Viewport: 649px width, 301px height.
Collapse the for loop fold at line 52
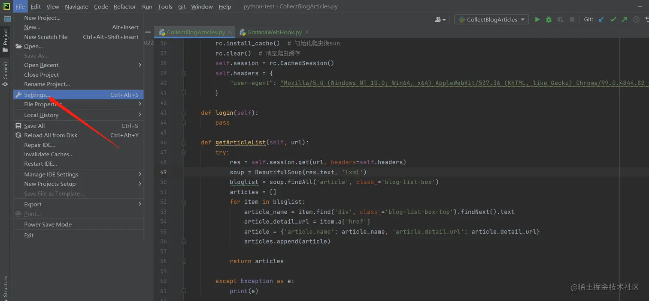coord(184,202)
